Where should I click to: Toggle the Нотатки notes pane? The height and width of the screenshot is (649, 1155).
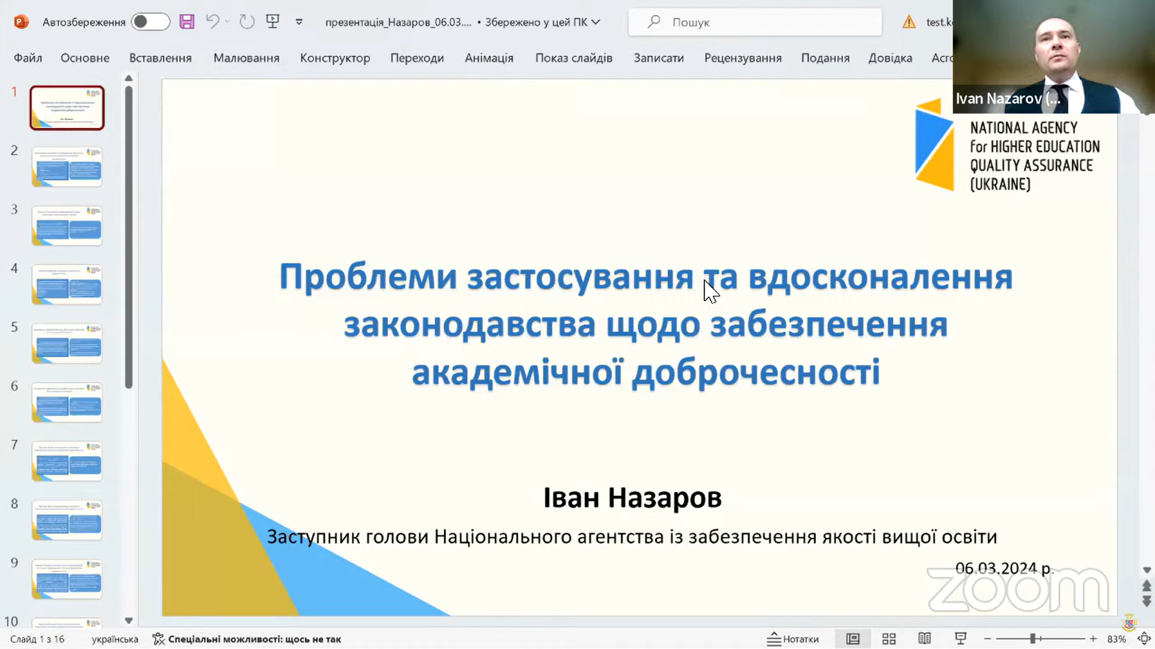pos(793,639)
